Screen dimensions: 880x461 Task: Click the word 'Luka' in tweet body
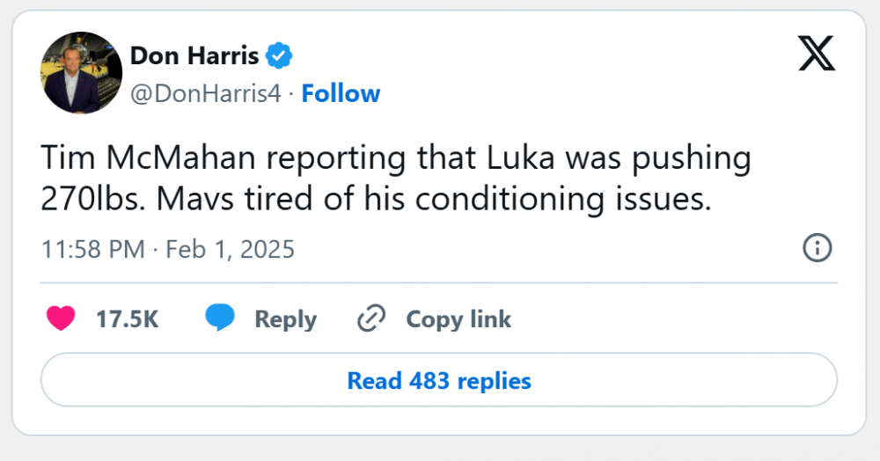pos(520,157)
